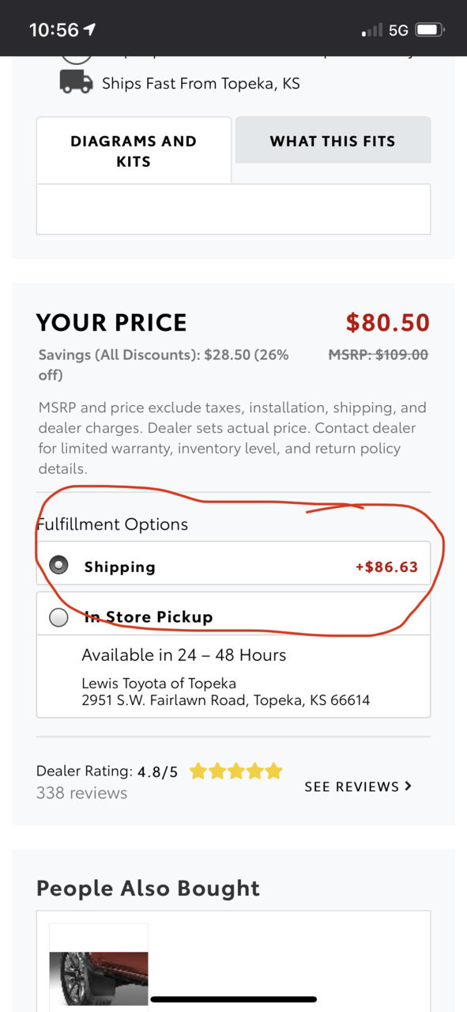Tap the 10:56 clock in status bar
The height and width of the screenshot is (1012, 467).
coord(54,30)
